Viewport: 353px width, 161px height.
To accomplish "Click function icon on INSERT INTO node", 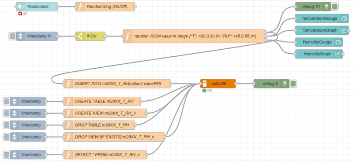I will [68, 84].
